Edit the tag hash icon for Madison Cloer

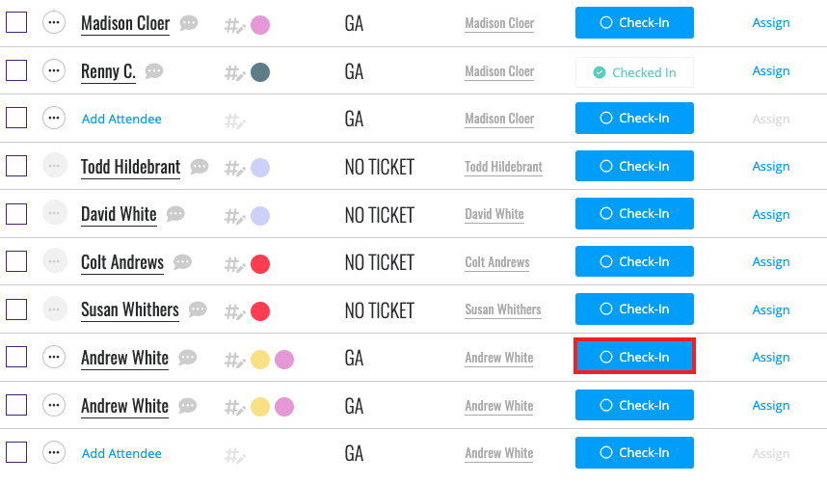click(235, 25)
